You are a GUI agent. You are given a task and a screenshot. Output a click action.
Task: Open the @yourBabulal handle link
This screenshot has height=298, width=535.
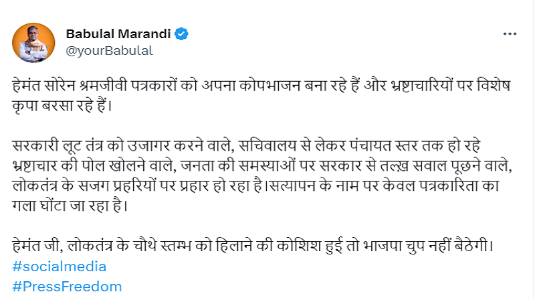(109, 50)
